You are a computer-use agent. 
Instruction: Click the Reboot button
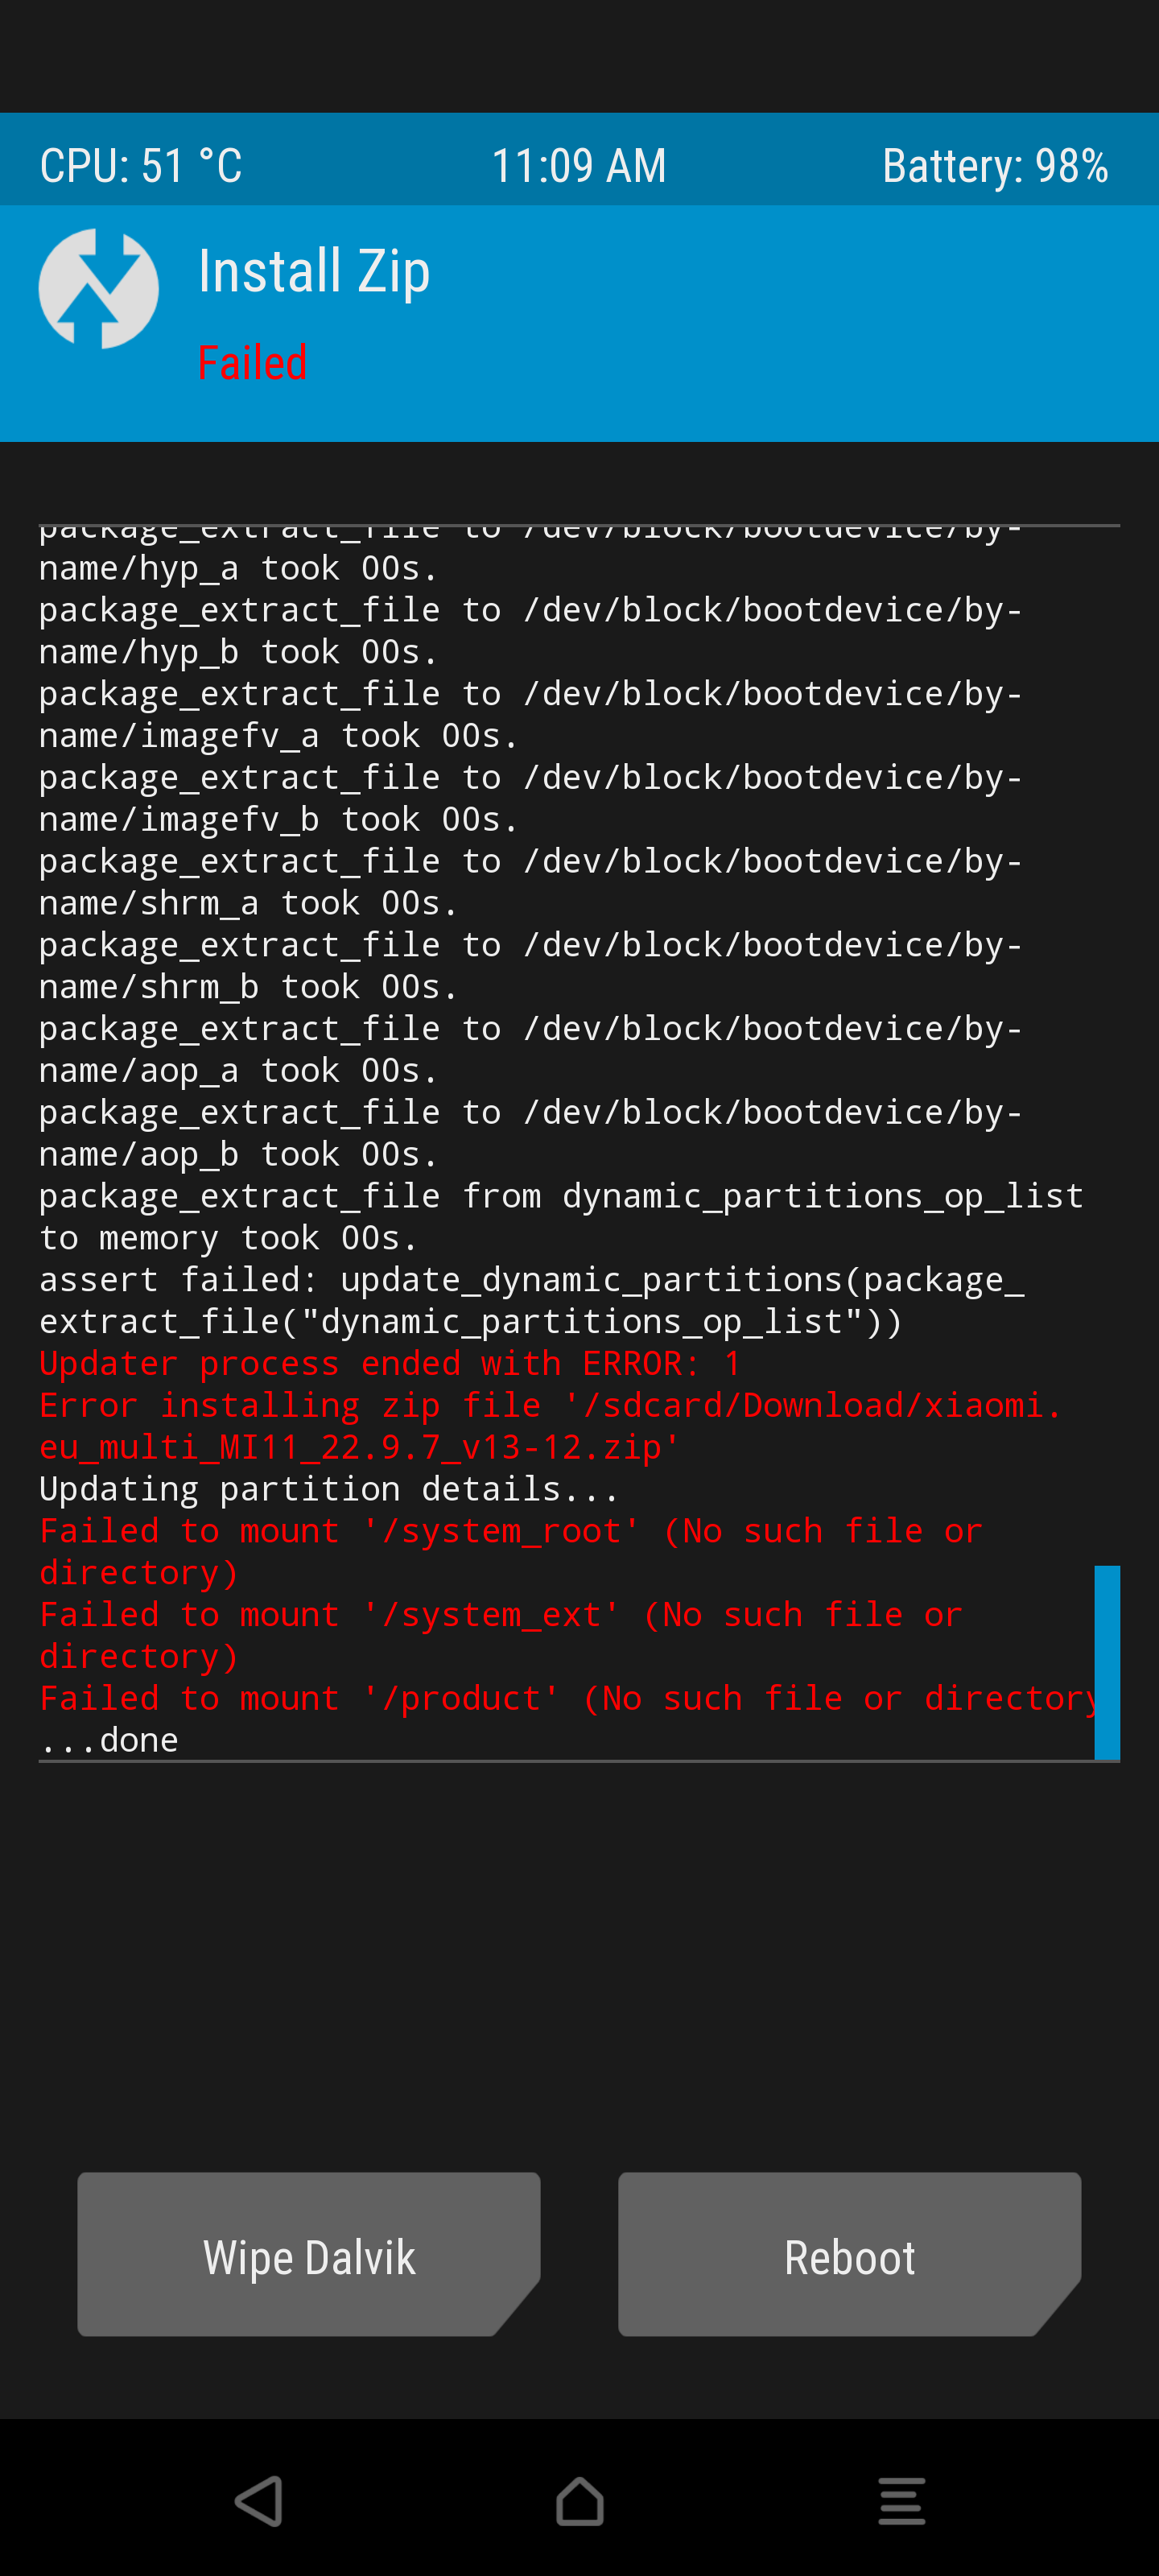click(x=849, y=2254)
